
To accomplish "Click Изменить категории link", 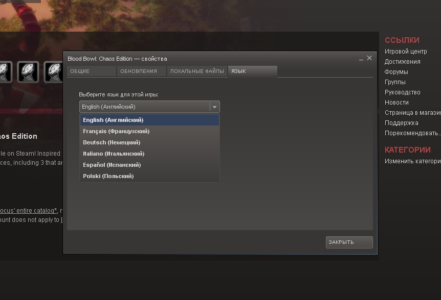I will click(x=412, y=161).
